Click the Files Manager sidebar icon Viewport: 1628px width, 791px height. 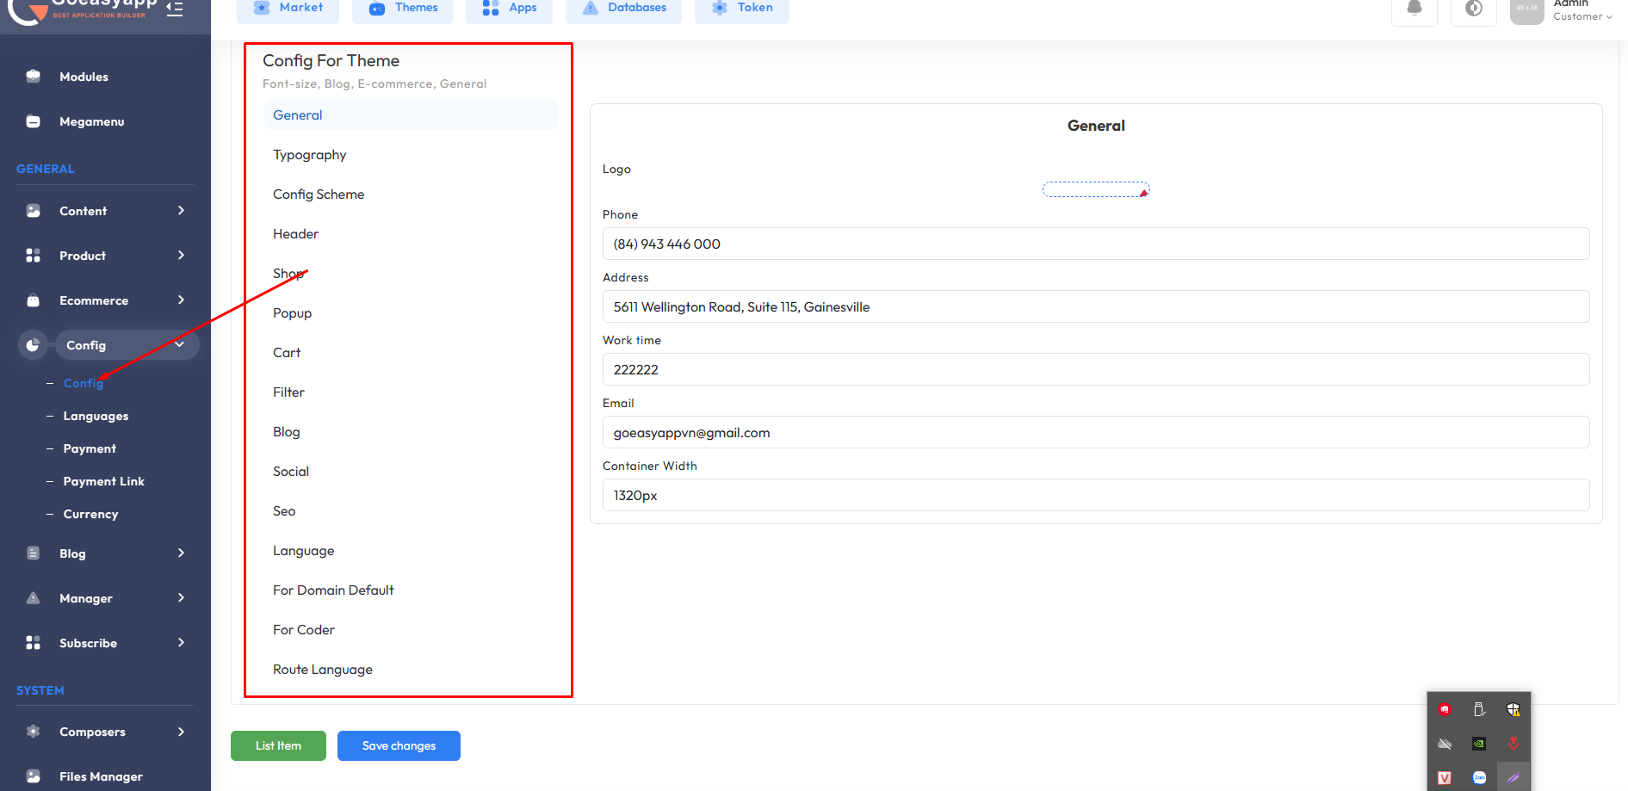click(x=34, y=776)
